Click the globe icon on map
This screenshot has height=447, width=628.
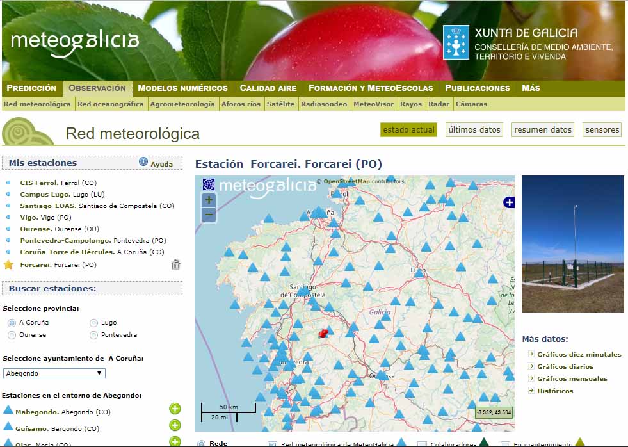[209, 184]
